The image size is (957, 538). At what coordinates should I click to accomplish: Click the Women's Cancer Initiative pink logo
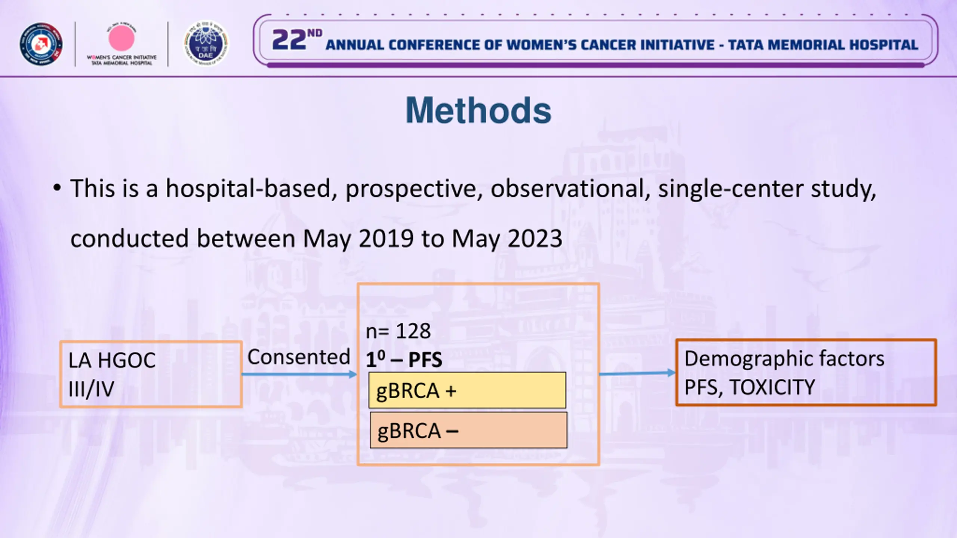121,44
